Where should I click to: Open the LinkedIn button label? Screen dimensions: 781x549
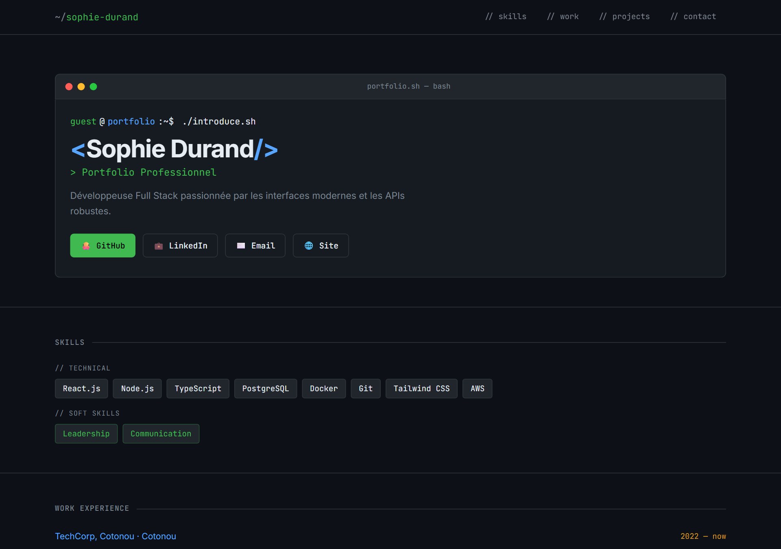click(188, 246)
